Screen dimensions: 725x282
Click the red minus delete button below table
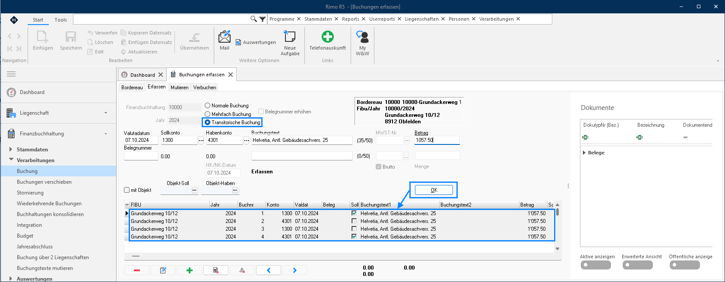(137, 270)
